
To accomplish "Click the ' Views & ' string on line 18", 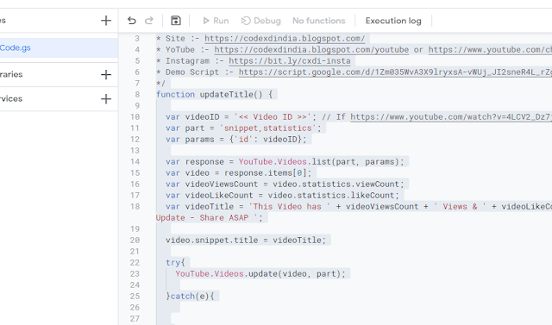I will click(x=460, y=207).
